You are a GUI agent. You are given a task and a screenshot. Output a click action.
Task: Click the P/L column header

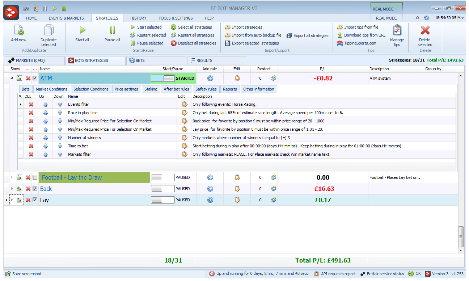point(323,69)
